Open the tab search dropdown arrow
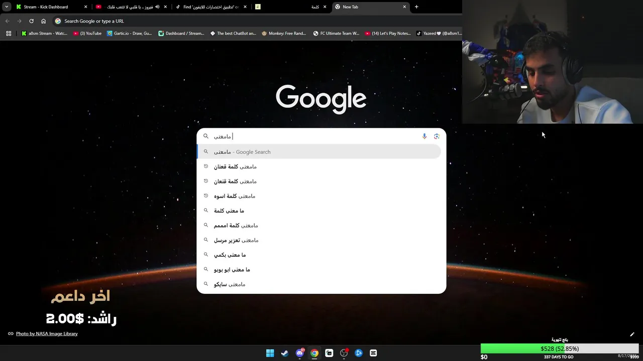Screen dimensions: 643x361 (x=7, y=7)
